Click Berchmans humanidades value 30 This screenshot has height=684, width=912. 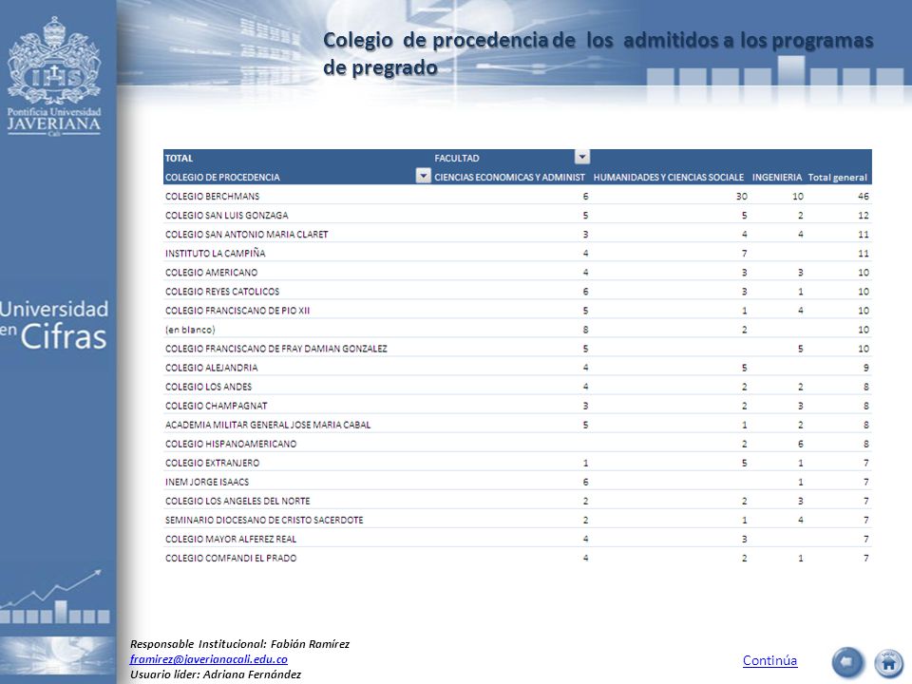(x=742, y=196)
